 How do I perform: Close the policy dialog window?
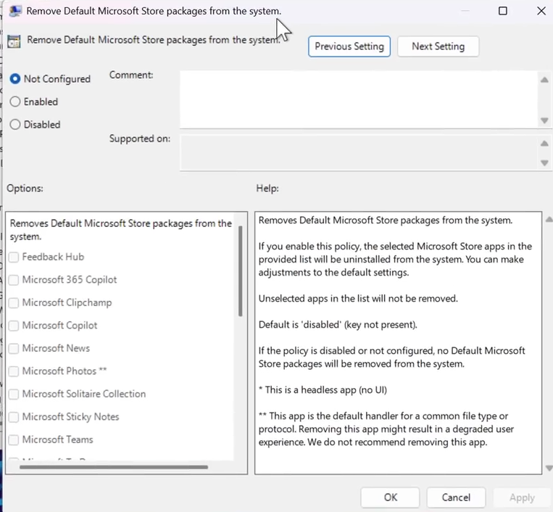click(541, 11)
